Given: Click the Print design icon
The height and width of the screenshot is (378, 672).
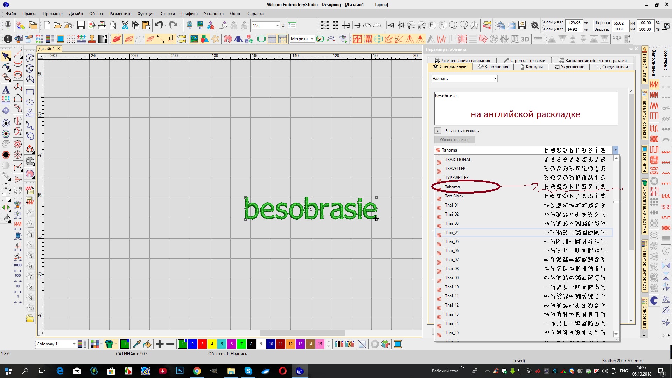Looking at the screenshot, I should tap(102, 25).
